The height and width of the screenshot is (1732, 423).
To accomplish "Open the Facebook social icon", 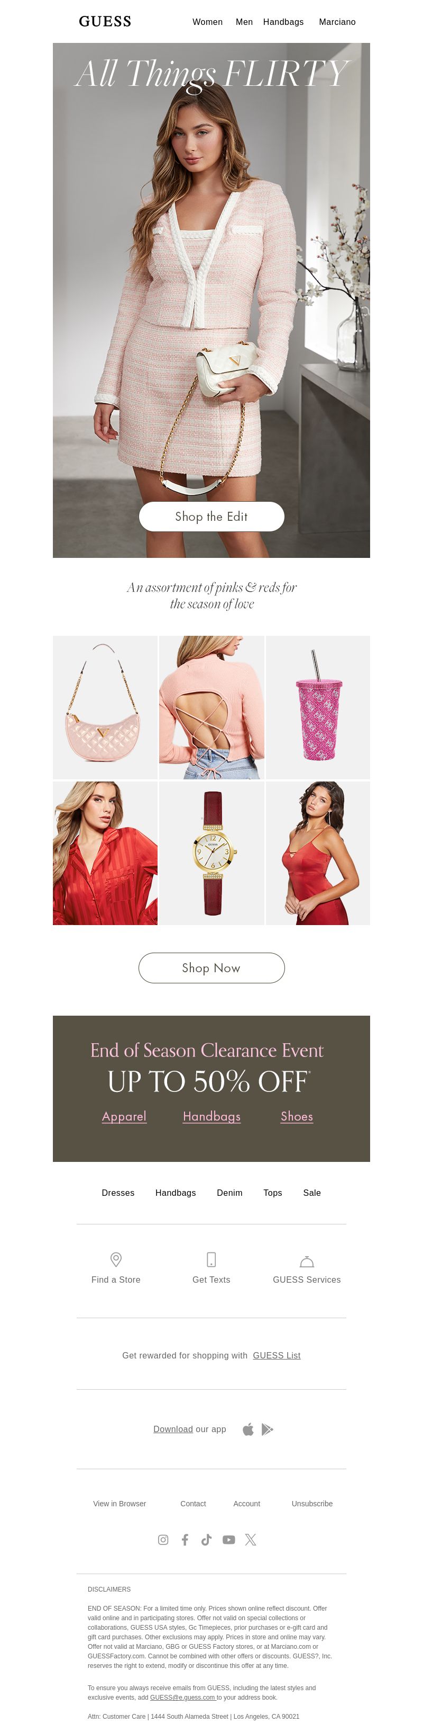I will (185, 1539).
